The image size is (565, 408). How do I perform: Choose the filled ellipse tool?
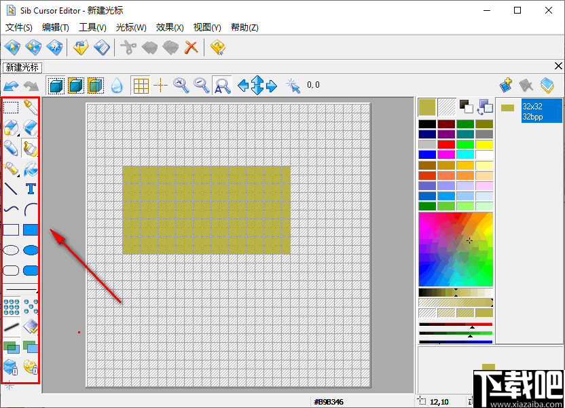[30, 250]
